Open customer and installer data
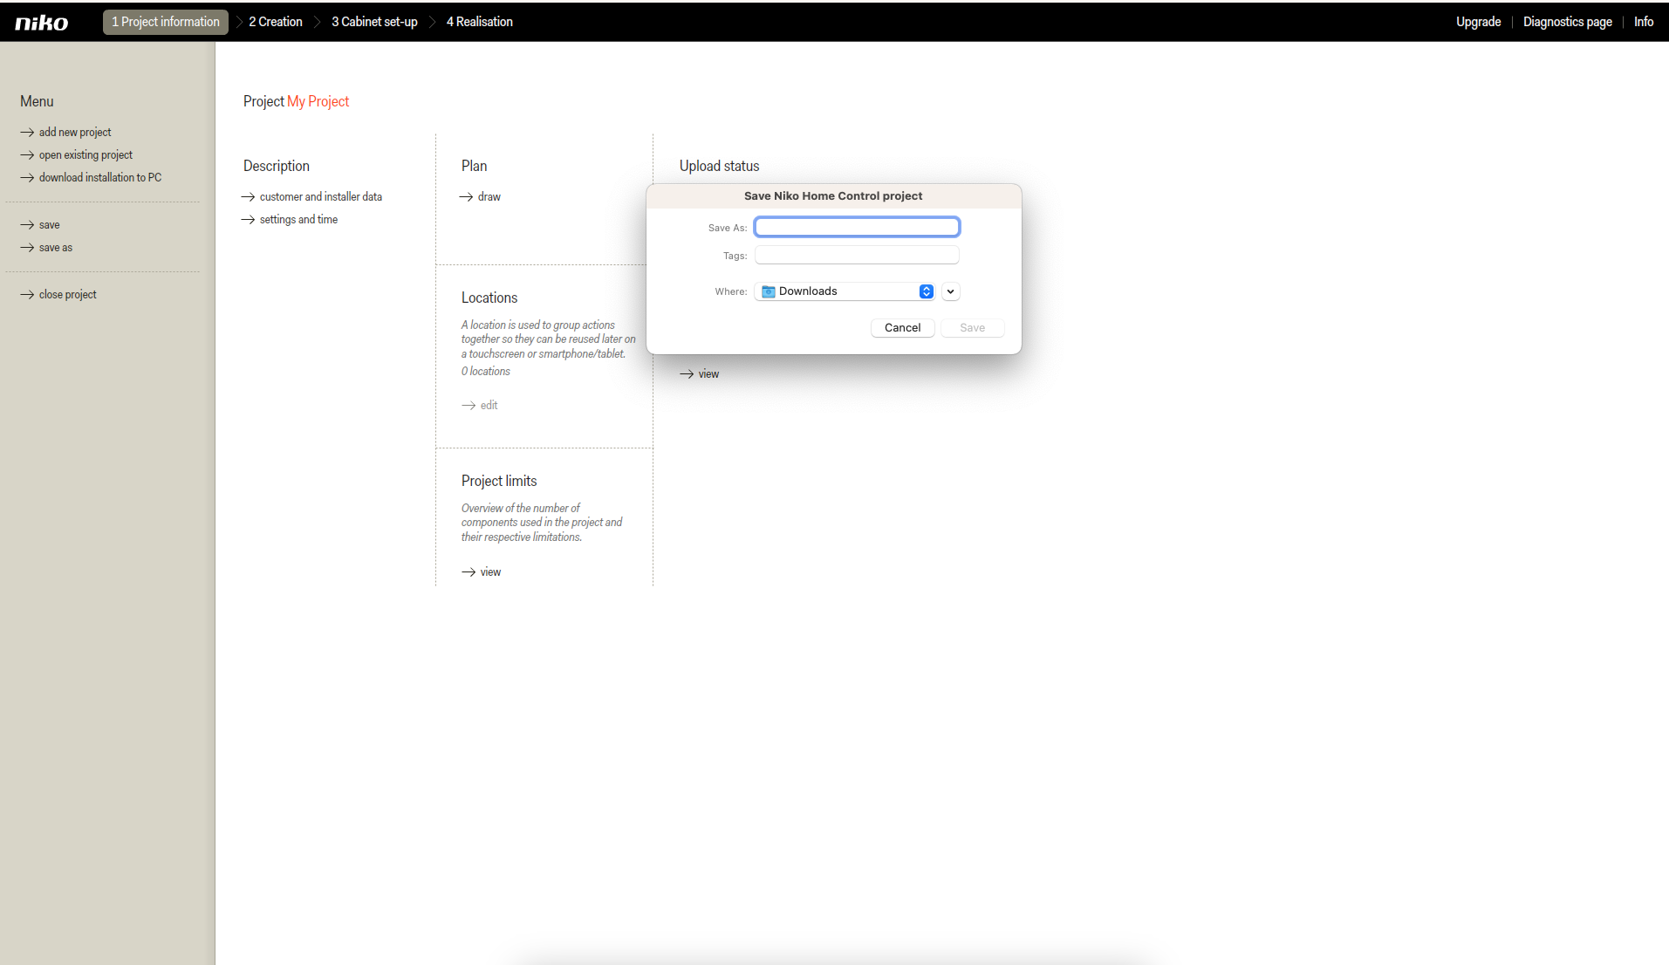This screenshot has height=965, width=1669. click(x=320, y=197)
